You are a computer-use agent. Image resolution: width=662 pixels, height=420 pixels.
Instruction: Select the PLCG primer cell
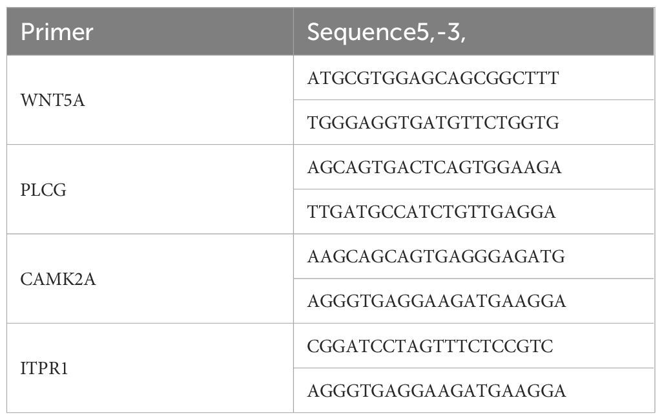(x=150, y=189)
